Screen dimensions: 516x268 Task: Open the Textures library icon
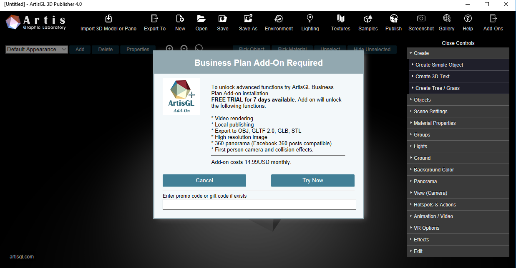341,19
